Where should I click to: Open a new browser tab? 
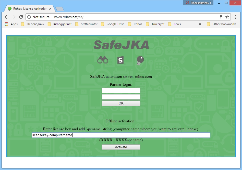coord(60,9)
